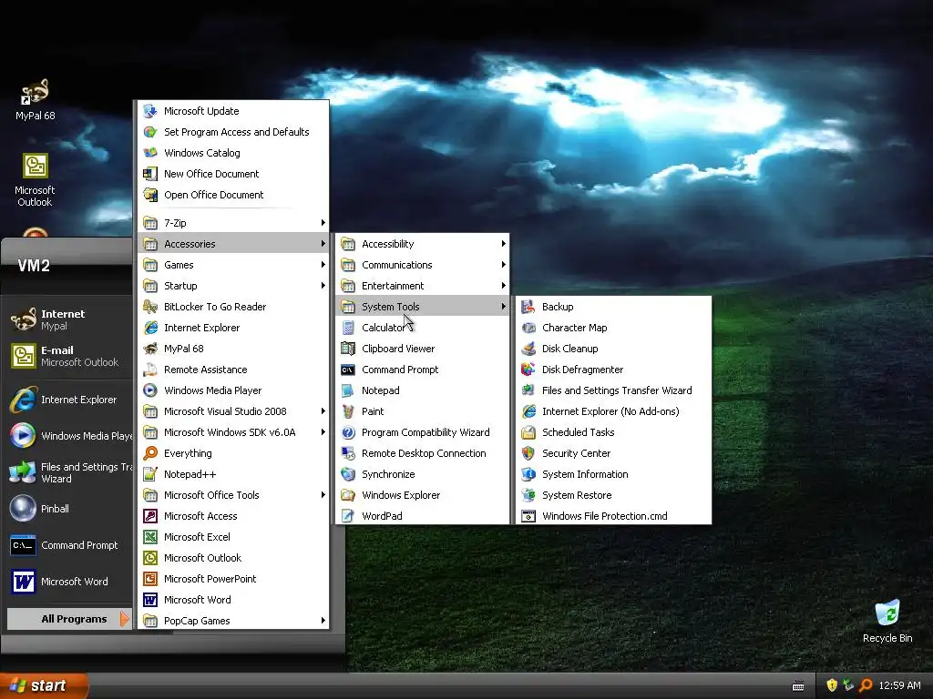
Task: Choose Remote Assistance program entry
Action: [233, 370]
